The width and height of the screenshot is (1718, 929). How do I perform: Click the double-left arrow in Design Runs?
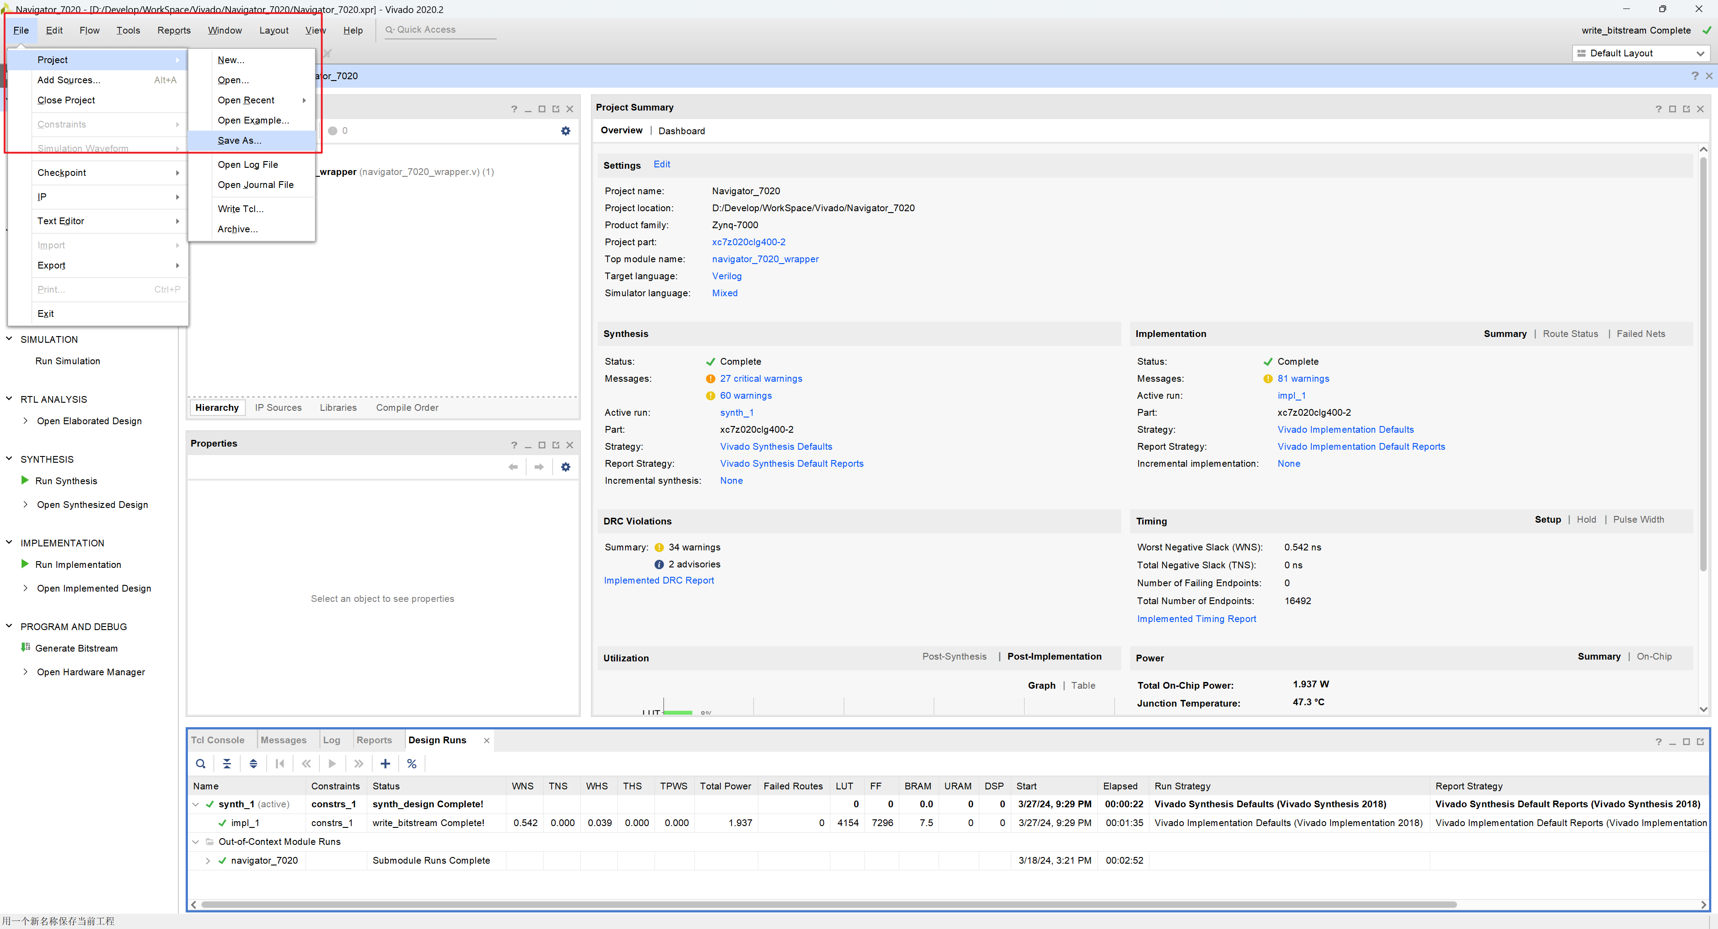point(306,763)
